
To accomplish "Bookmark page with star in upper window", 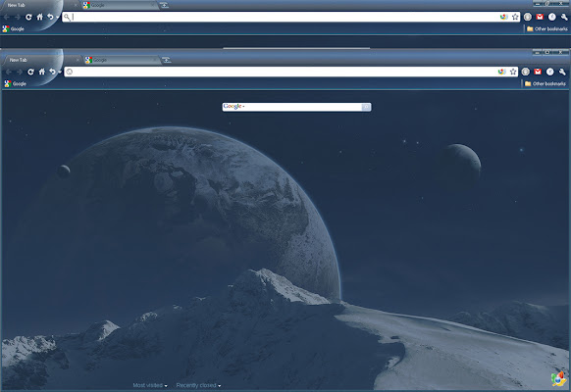I will (515, 17).
